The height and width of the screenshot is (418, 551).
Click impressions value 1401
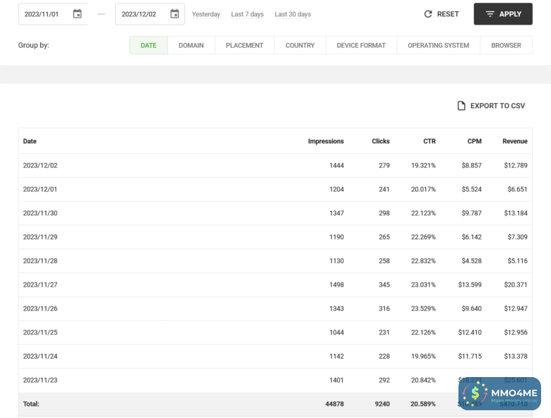tap(337, 381)
